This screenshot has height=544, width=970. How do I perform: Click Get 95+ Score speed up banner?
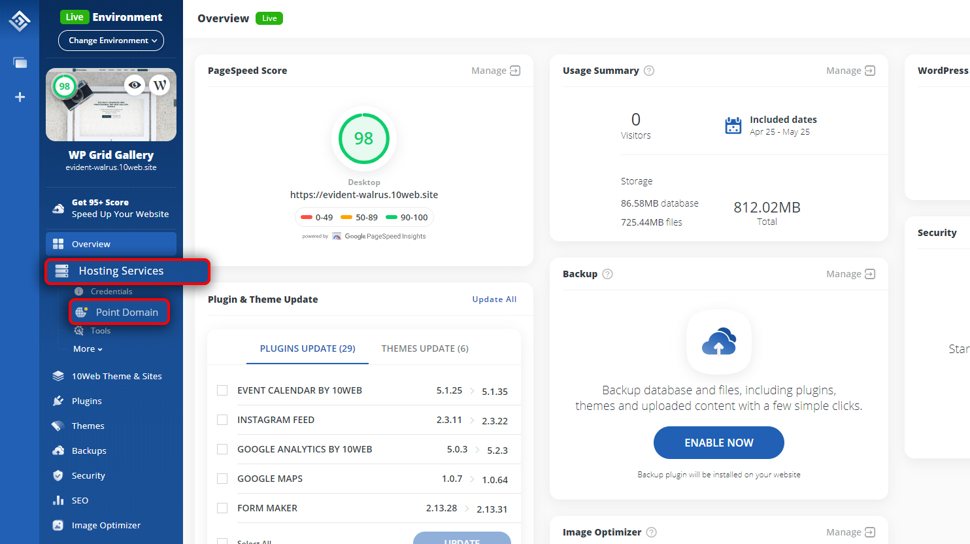coord(111,209)
